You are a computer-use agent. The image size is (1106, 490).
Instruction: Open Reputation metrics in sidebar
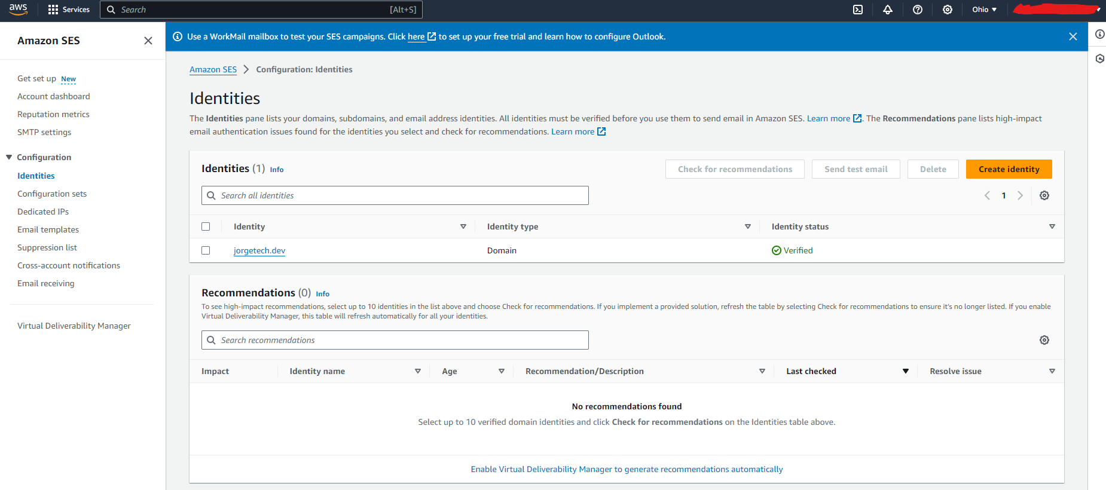[x=53, y=114]
